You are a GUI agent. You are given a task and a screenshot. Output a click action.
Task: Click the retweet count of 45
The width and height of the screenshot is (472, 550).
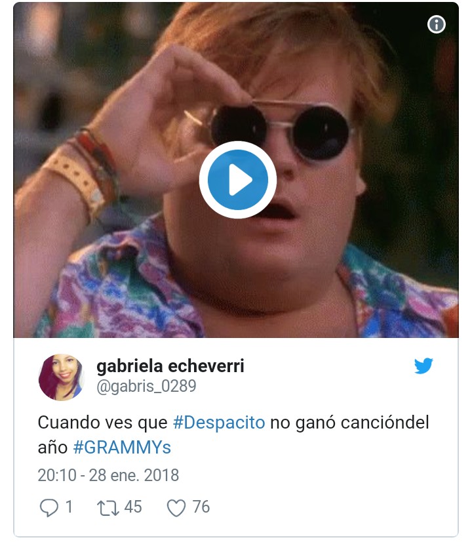tap(133, 507)
